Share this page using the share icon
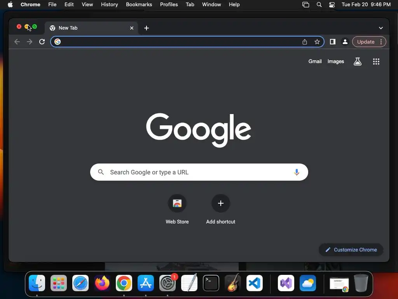 pyautogui.click(x=305, y=42)
